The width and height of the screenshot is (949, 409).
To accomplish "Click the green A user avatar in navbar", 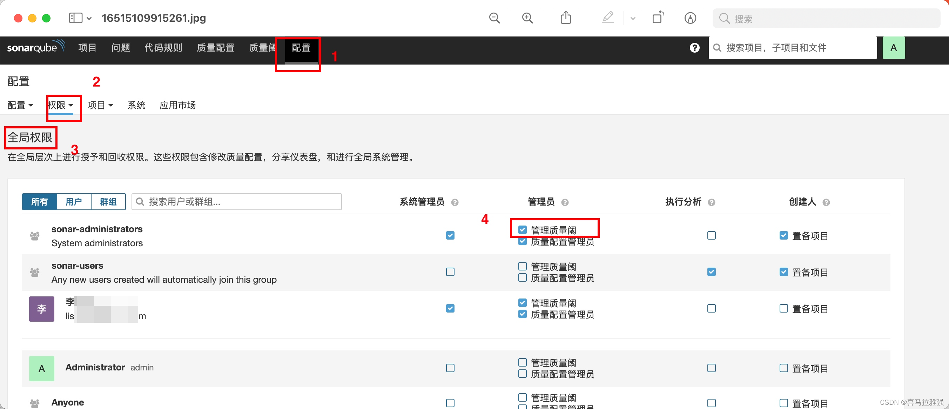I will 893,48.
